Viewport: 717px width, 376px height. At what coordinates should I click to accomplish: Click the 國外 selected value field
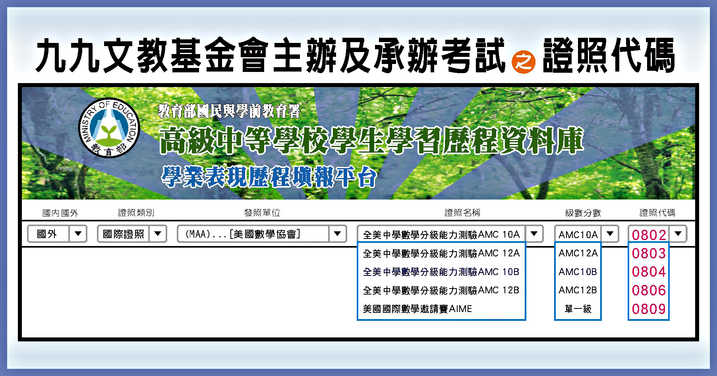click(x=48, y=234)
